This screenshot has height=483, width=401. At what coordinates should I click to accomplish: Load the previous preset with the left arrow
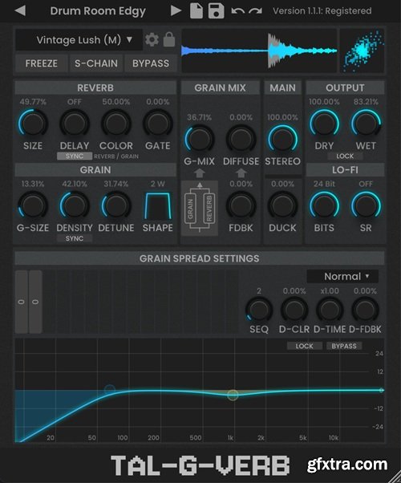tap(20, 10)
